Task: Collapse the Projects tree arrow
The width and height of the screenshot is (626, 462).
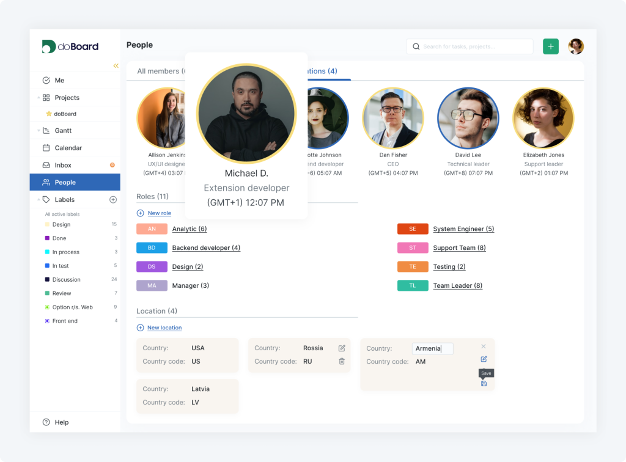Action: click(39, 98)
